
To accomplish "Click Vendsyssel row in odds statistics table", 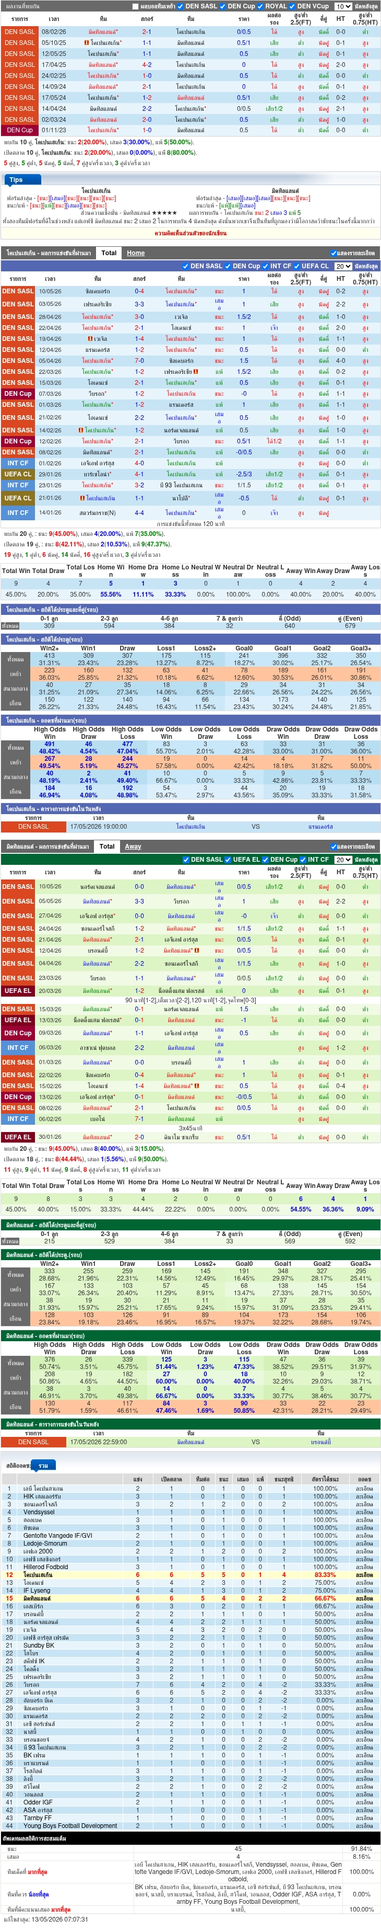I will (x=190, y=1512).
